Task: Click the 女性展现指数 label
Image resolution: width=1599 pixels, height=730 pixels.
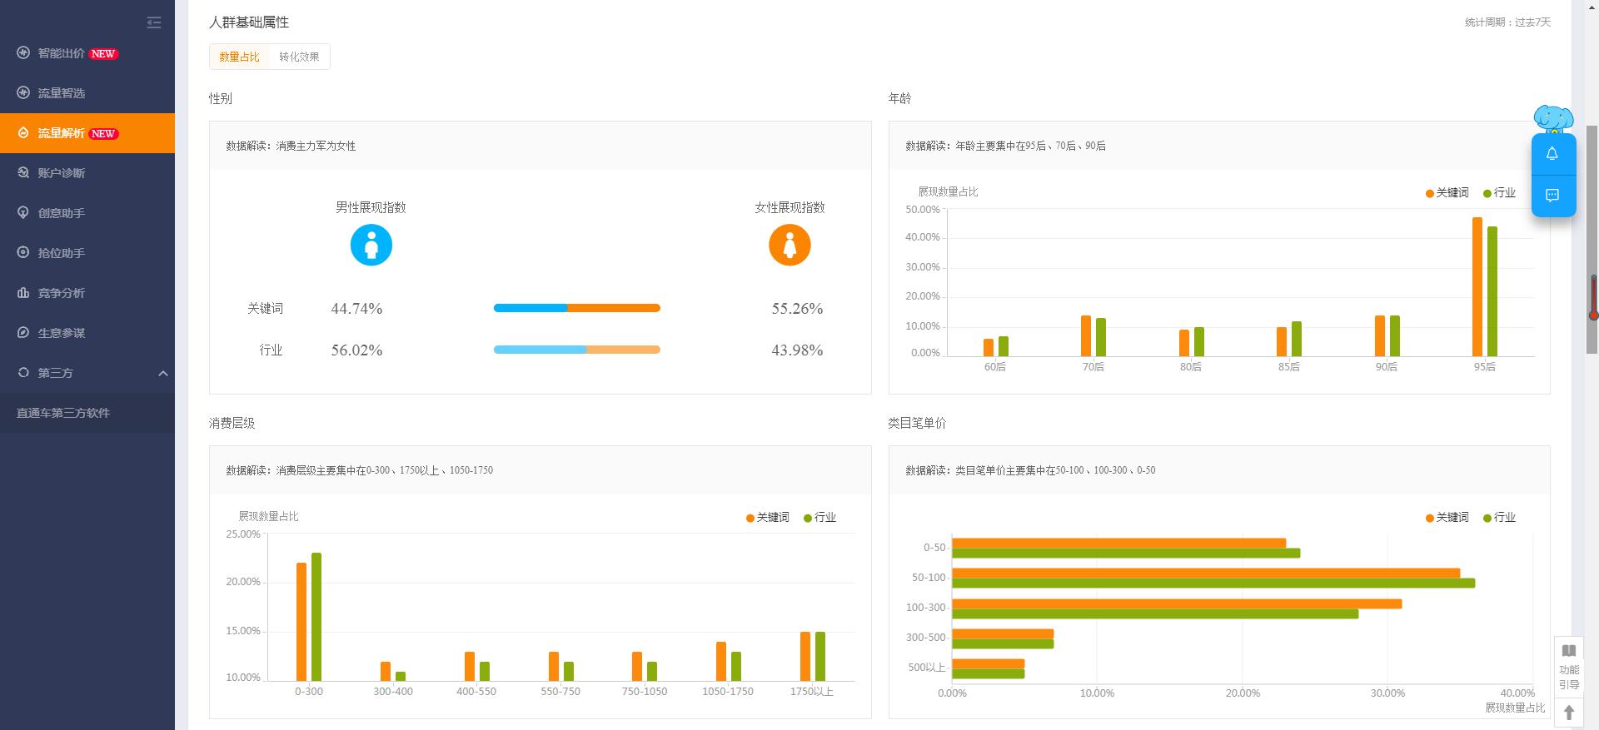Action: point(790,207)
